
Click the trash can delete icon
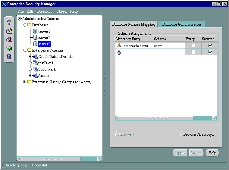point(9,56)
